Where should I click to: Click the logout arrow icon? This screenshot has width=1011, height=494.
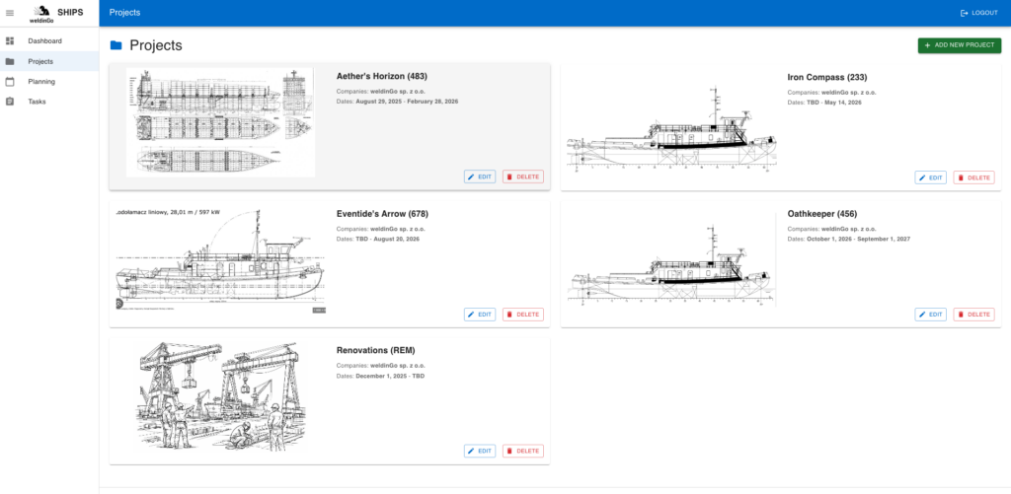click(x=965, y=13)
